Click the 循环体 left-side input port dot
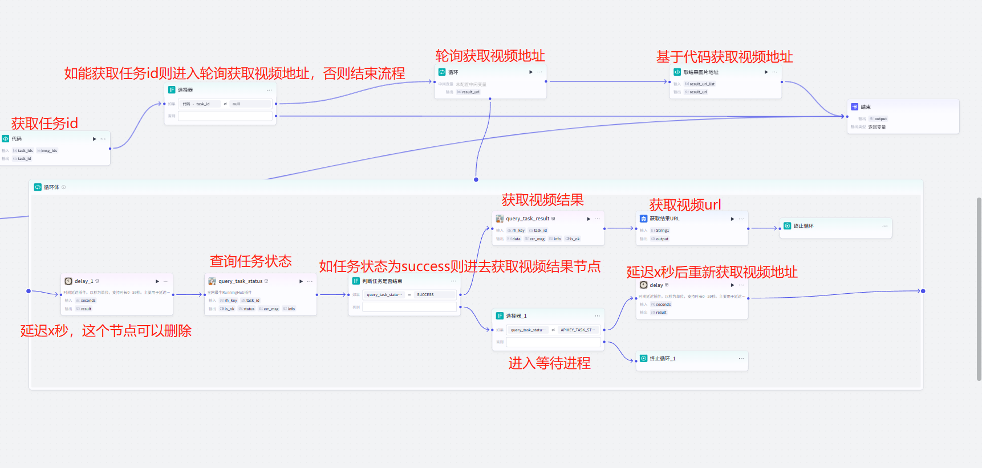The height and width of the screenshot is (468, 982). (x=29, y=291)
